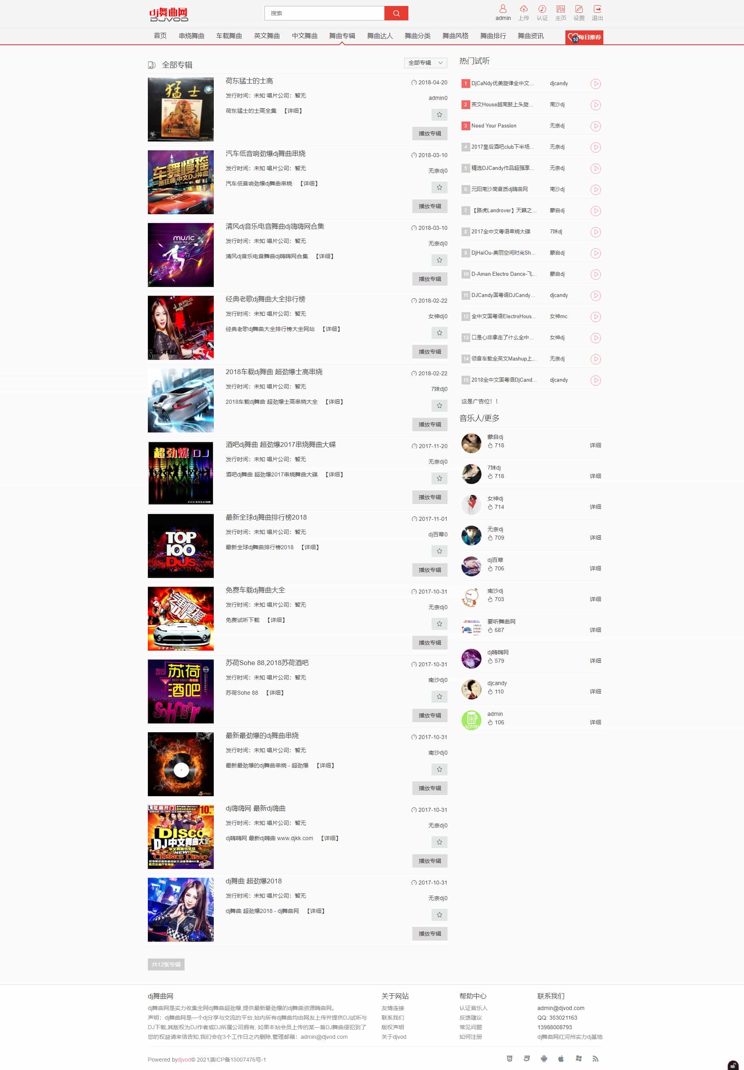The width and height of the screenshot is (744, 1070).
Task: Click the 认证 certification icon
Action: click(x=542, y=12)
